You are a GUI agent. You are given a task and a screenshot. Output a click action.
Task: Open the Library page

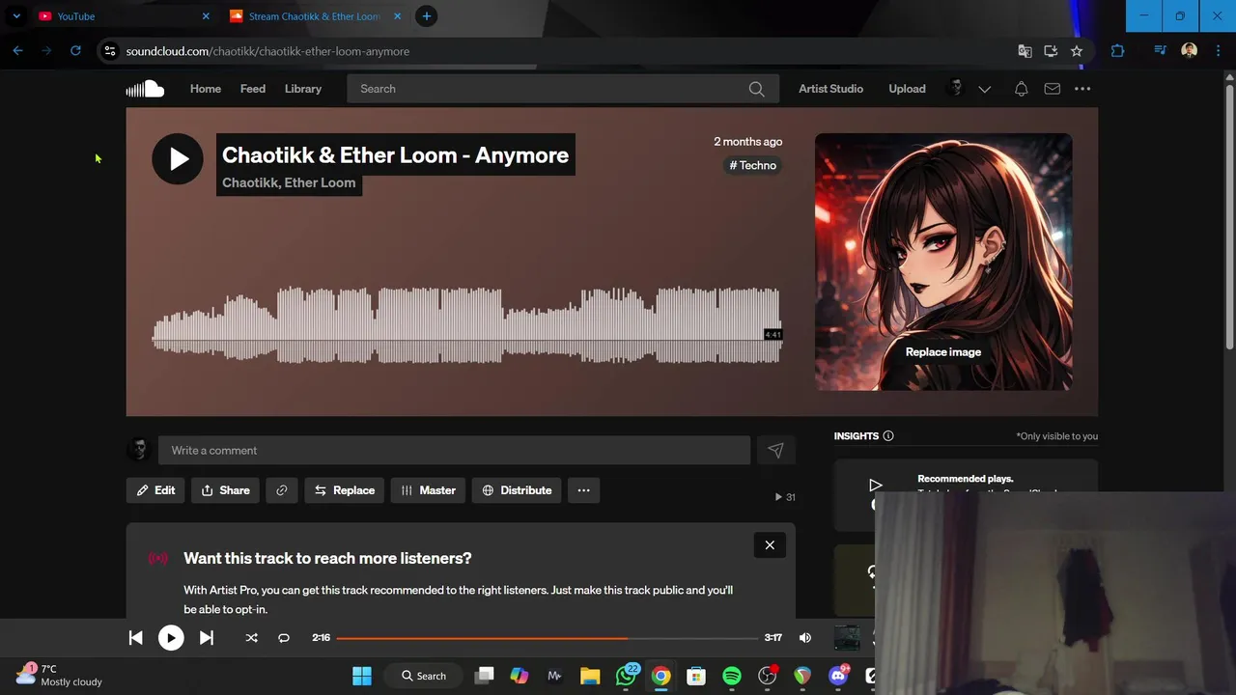tap(303, 89)
